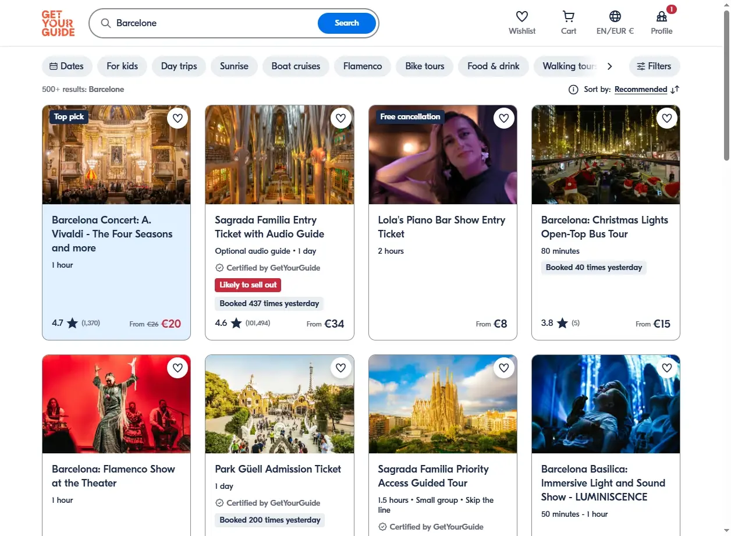Click the magnifier icon in search box

106,23
